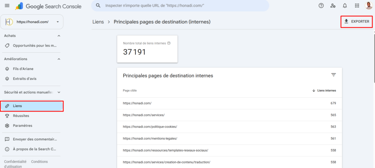Click the total 37 191 links figure
The image size is (375, 168).
(x=134, y=52)
